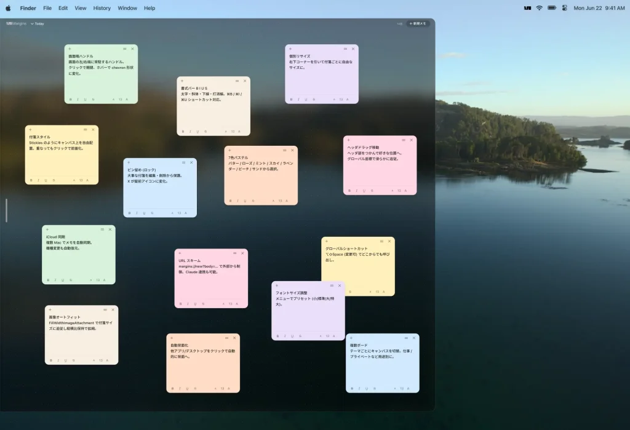Click the new memo button at top right
Image resolution: width=630 pixels, height=430 pixels.
point(418,24)
